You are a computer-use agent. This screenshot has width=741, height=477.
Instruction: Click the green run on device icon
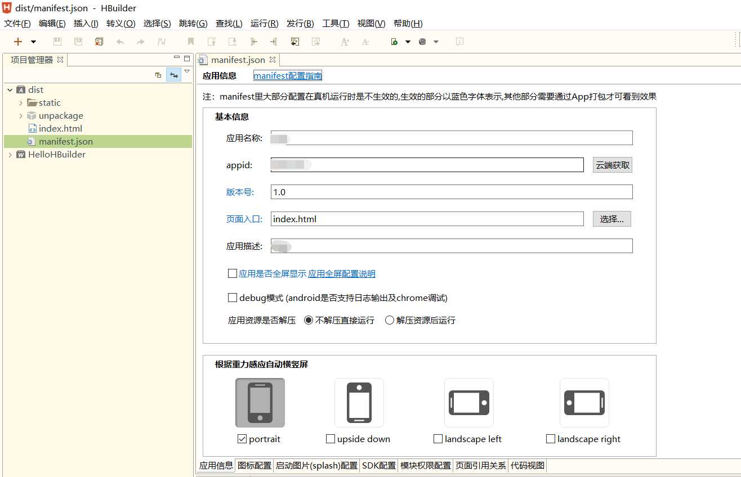click(395, 42)
